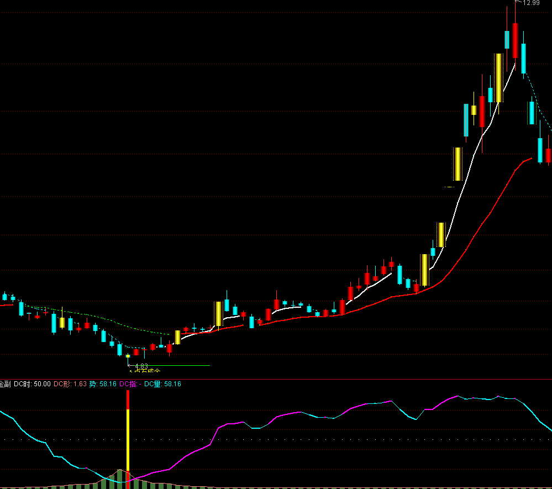Click the yellow text annotation under 4.83

click(144, 371)
